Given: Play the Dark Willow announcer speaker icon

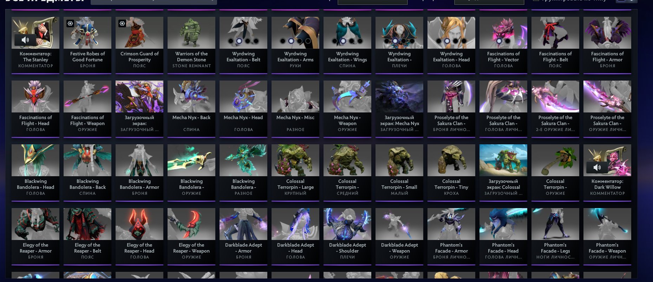Looking at the screenshot, I should click(x=597, y=167).
